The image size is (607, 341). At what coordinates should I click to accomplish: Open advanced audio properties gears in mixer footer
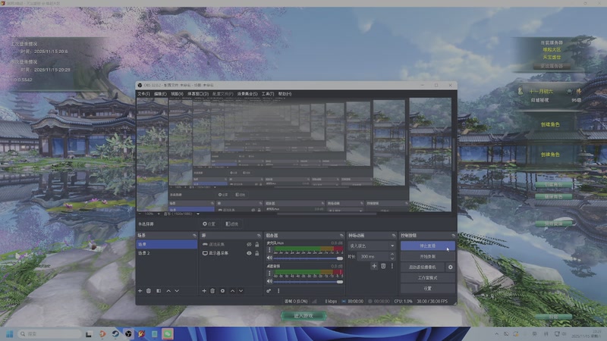(269, 291)
